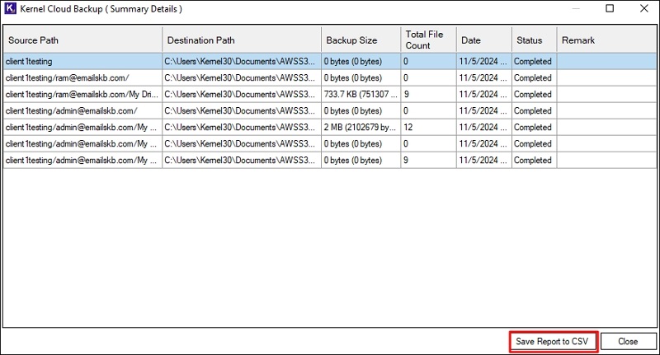Screen dimensions: 660x355
Task: Select the row with source 'client1testing'
Action: (x=330, y=61)
